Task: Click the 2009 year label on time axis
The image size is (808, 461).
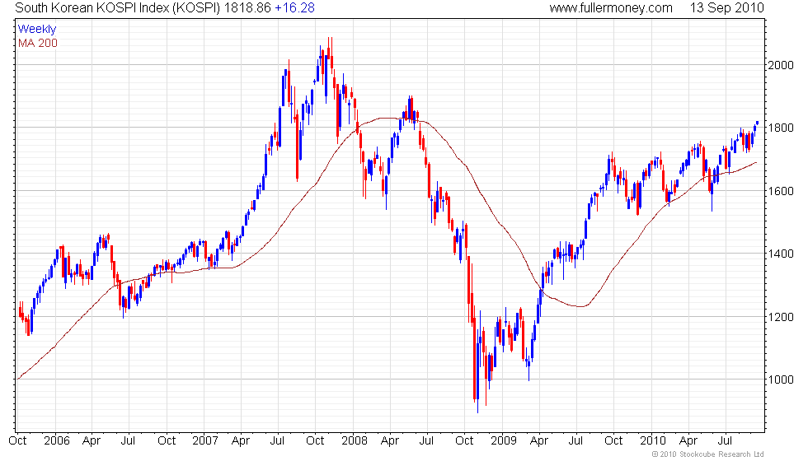Action: (504, 440)
